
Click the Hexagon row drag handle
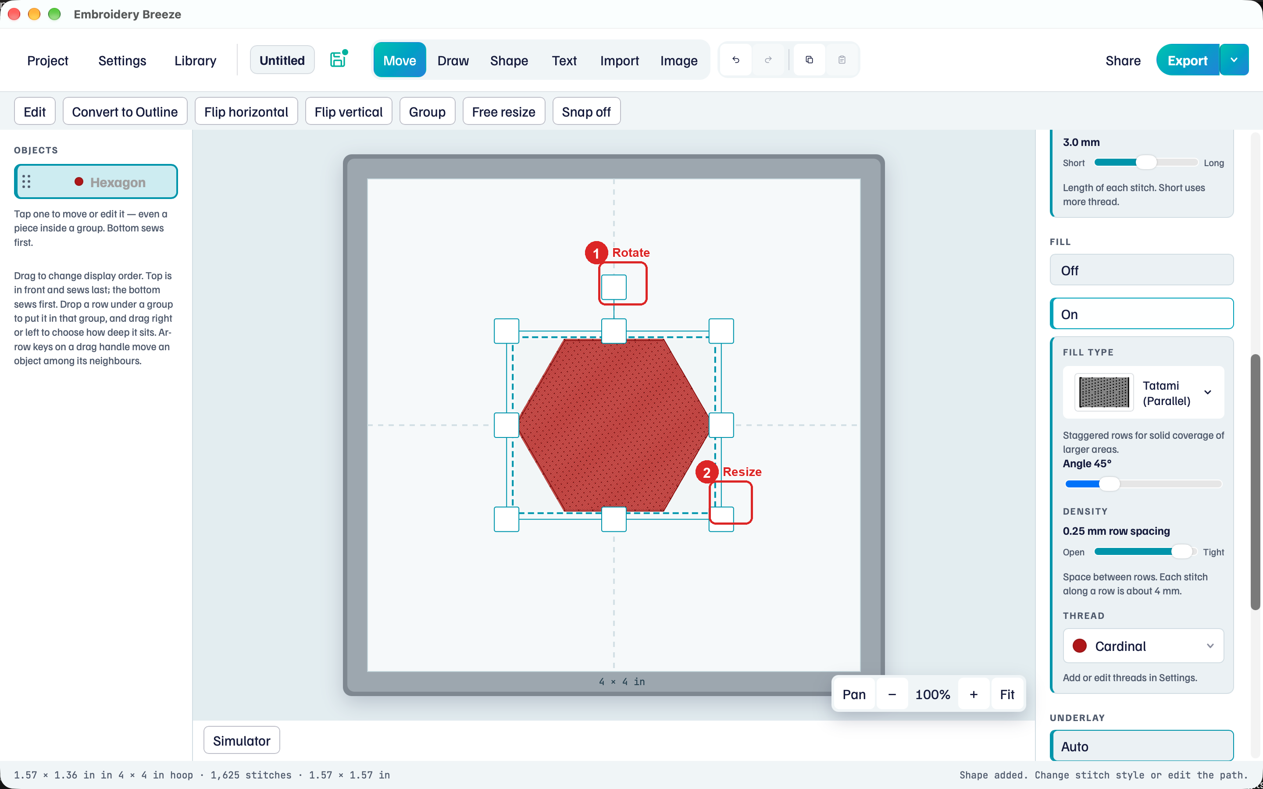27,181
